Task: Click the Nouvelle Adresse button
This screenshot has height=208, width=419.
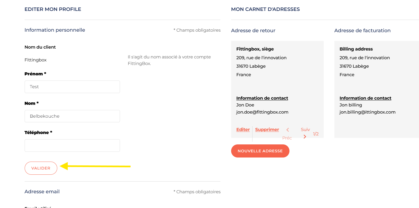Action: click(x=260, y=151)
